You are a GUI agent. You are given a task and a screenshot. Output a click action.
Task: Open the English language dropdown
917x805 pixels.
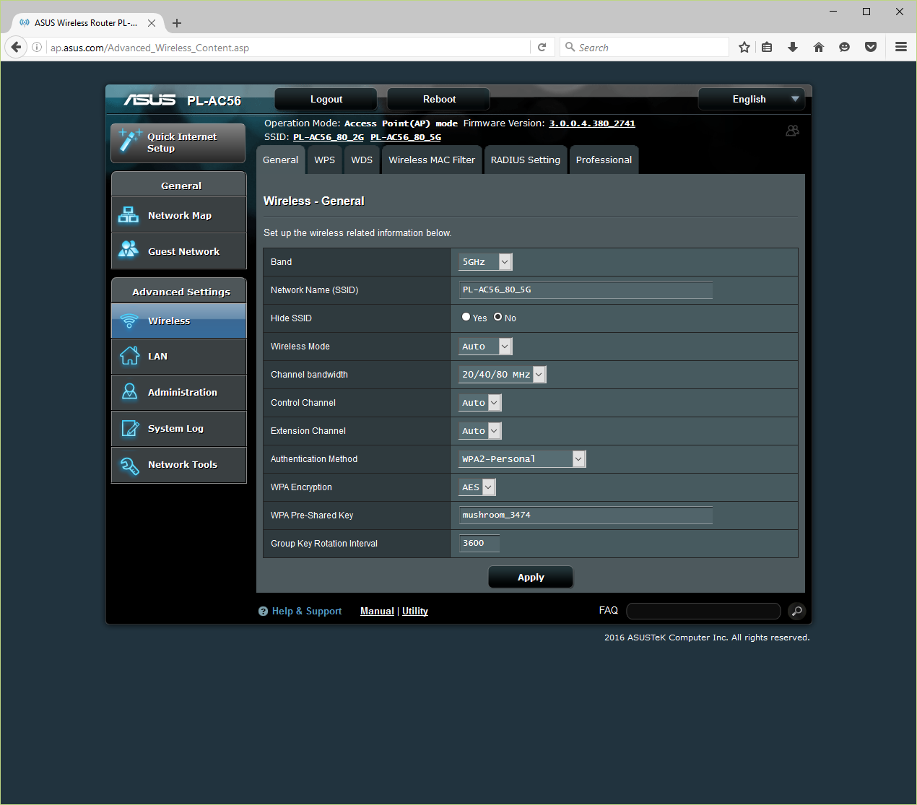point(752,99)
